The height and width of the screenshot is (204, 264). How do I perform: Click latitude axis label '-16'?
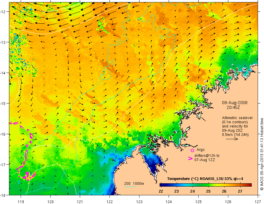point(3,134)
